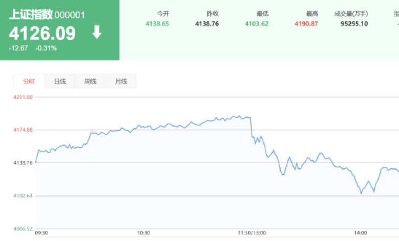The width and height of the screenshot is (399, 241).
Task: Click the 09:30 time axis marker
Action: [x=41, y=233]
